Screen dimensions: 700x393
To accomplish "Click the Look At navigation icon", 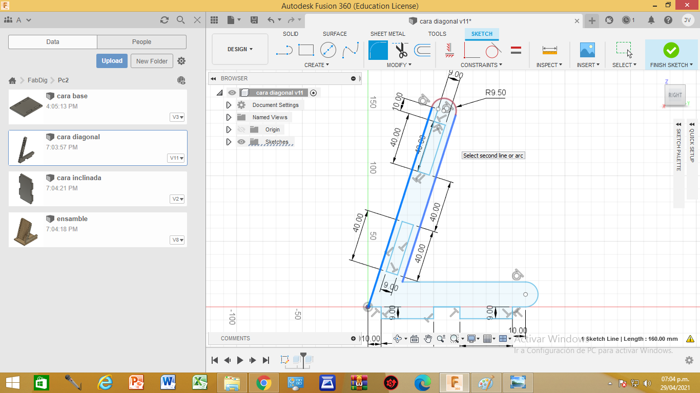I will [415, 339].
